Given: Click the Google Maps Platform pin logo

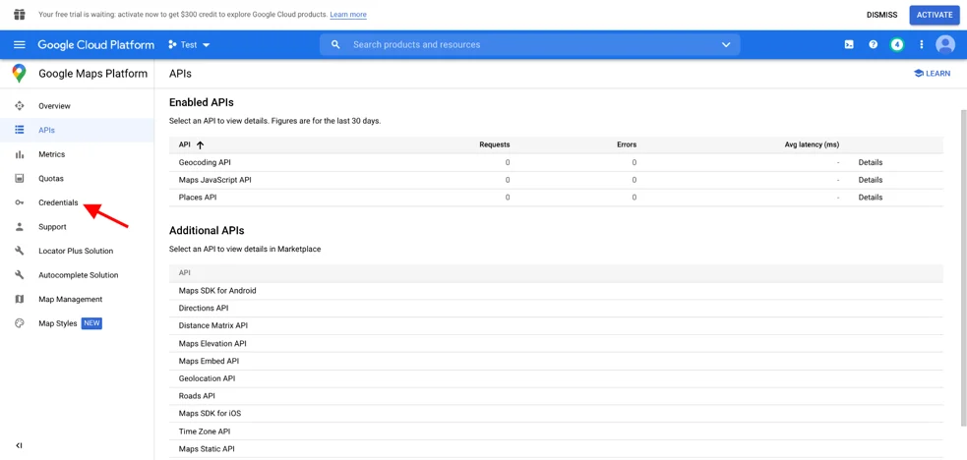Looking at the screenshot, I should [19, 74].
